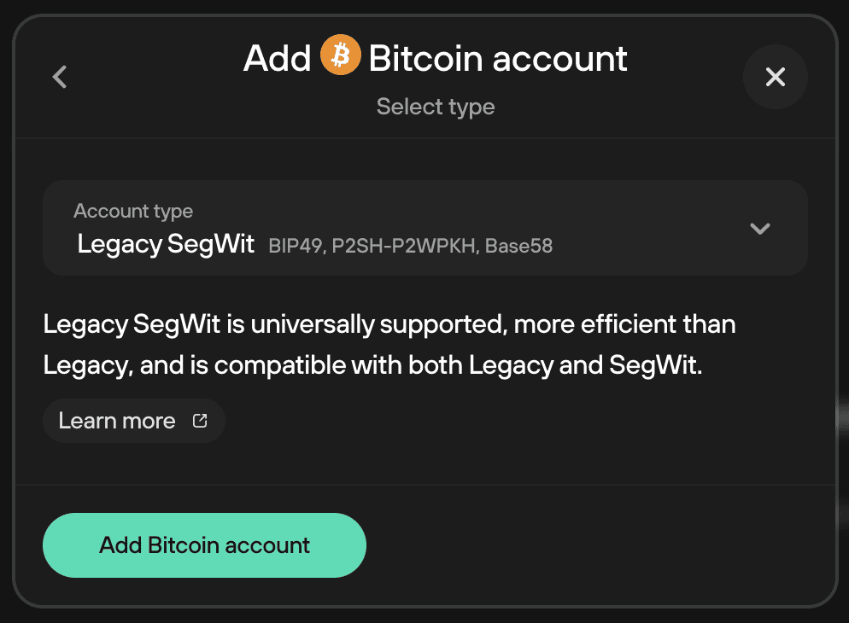Select the Legacy SegWit value text
This screenshot has width=849, height=623.
tap(166, 244)
